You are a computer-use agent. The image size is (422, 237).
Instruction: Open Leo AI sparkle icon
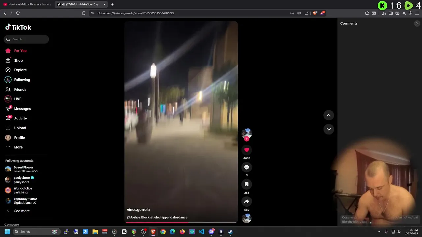pos(404,13)
